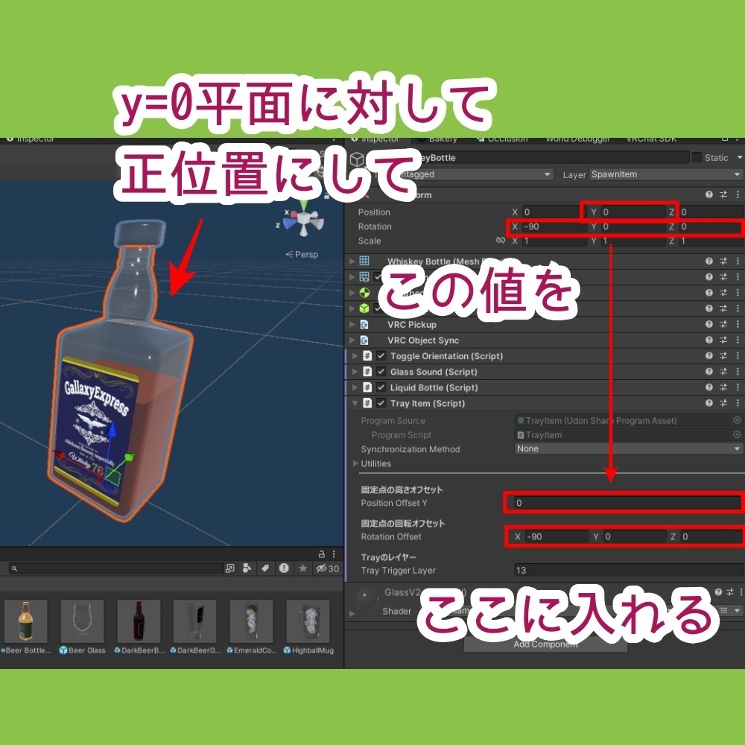This screenshot has width=745, height=745.
Task: Switch to VRChat SDK tab
Action: tap(651, 139)
